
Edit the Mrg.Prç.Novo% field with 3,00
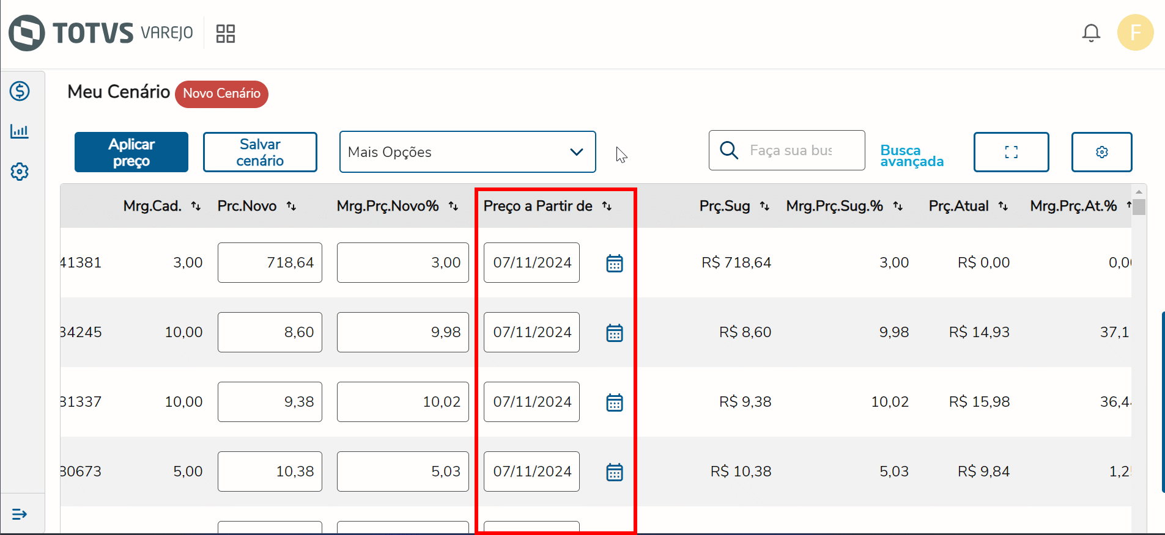[x=403, y=263]
